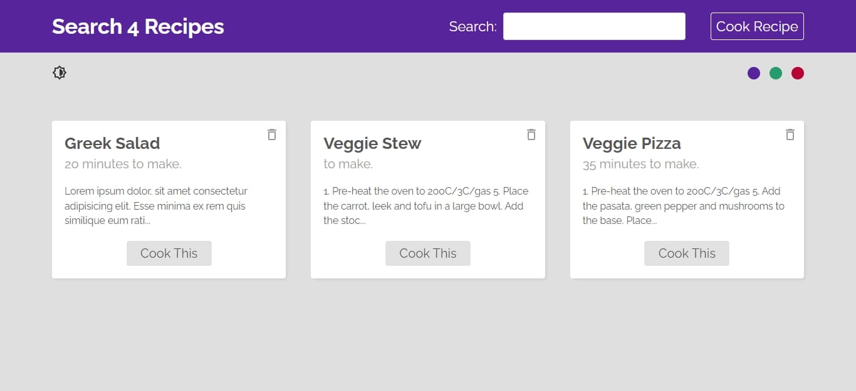This screenshot has height=391, width=856.
Task: Choose the red theme color dot
Action: (798, 73)
